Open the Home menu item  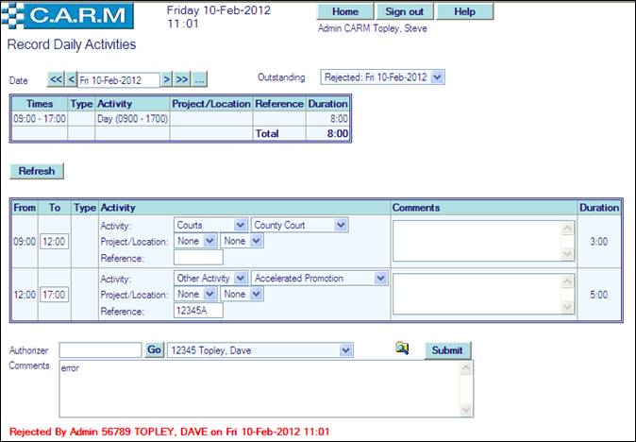pos(345,12)
